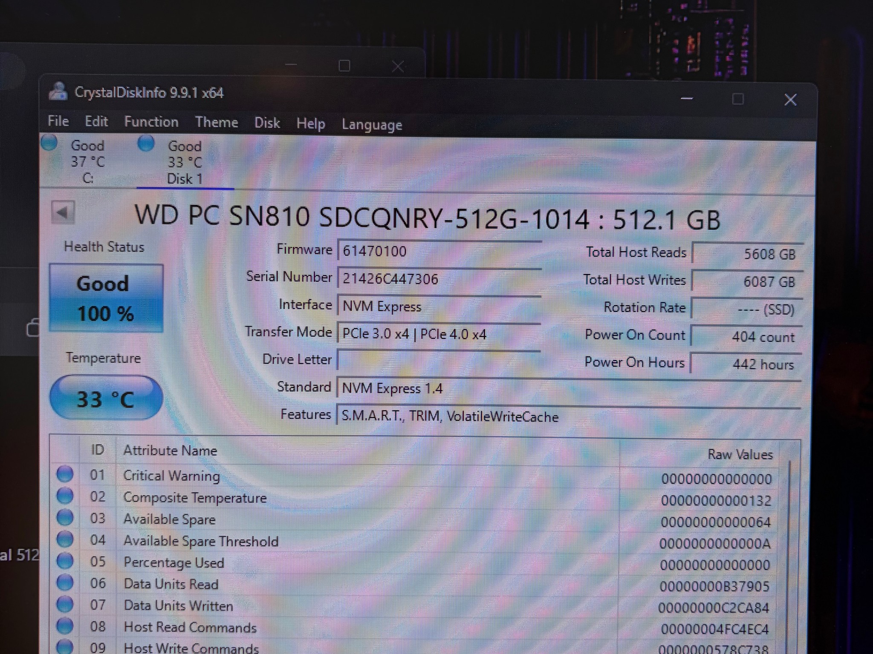Select the Composite Temperature attribute name
The image size is (873, 654).
[195, 497]
